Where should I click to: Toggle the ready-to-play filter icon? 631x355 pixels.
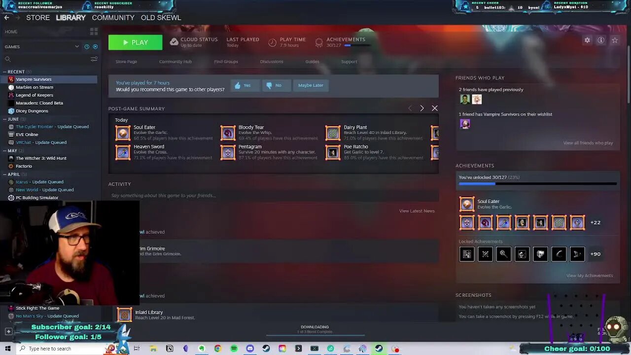(95, 47)
